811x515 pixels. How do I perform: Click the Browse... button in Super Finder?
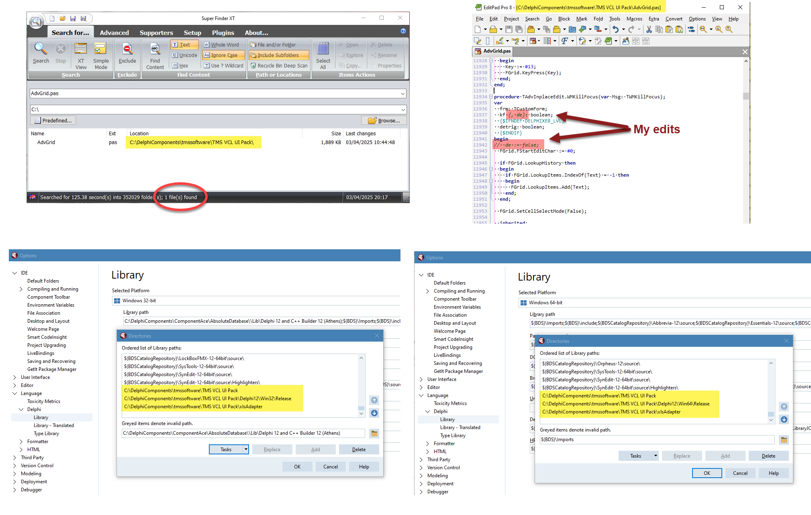point(384,120)
